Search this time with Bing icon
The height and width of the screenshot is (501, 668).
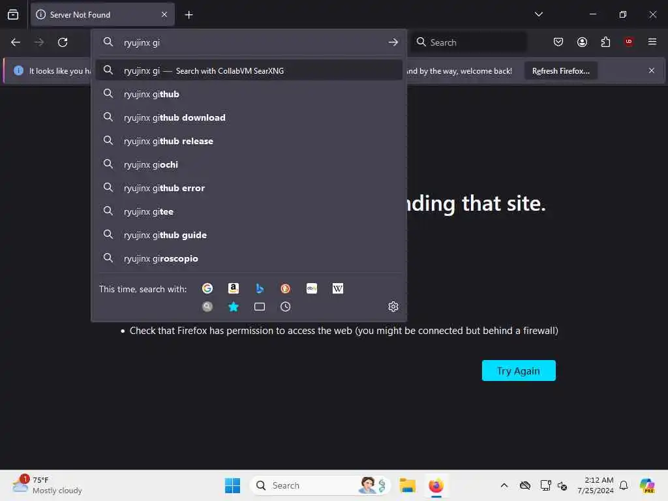pyautogui.click(x=260, y=288)
